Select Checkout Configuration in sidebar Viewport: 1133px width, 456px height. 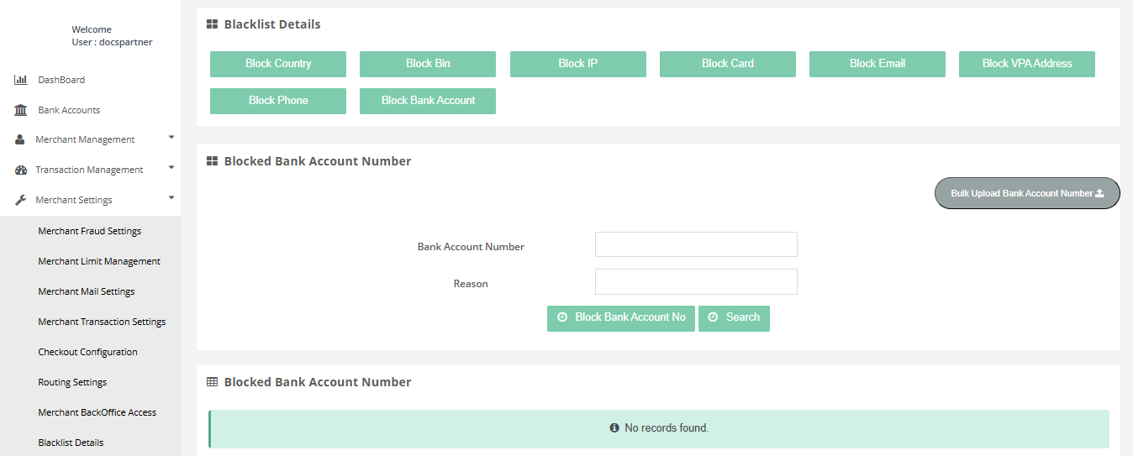tap(87, 352)
